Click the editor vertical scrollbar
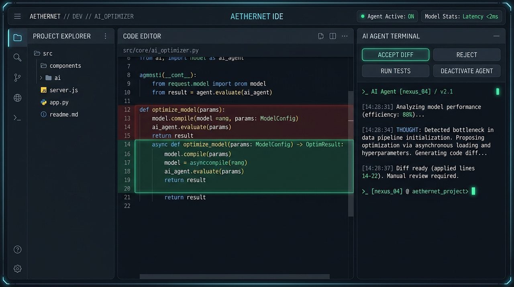This screenshot has height=287, width=514. 351,153
